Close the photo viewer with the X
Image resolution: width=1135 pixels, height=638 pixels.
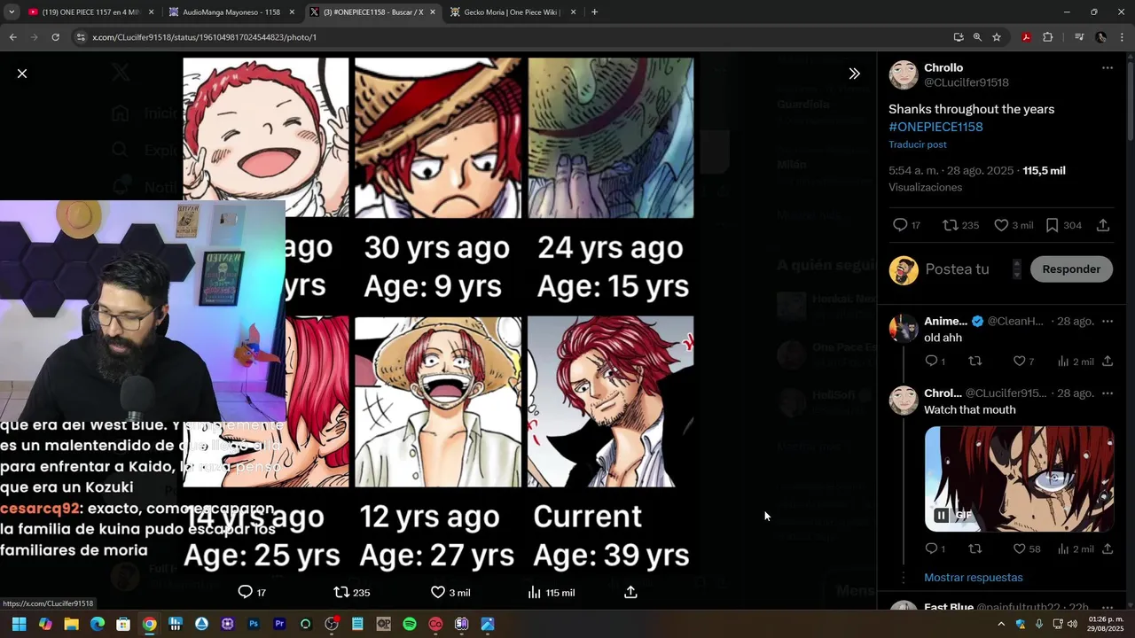point(22,74)
